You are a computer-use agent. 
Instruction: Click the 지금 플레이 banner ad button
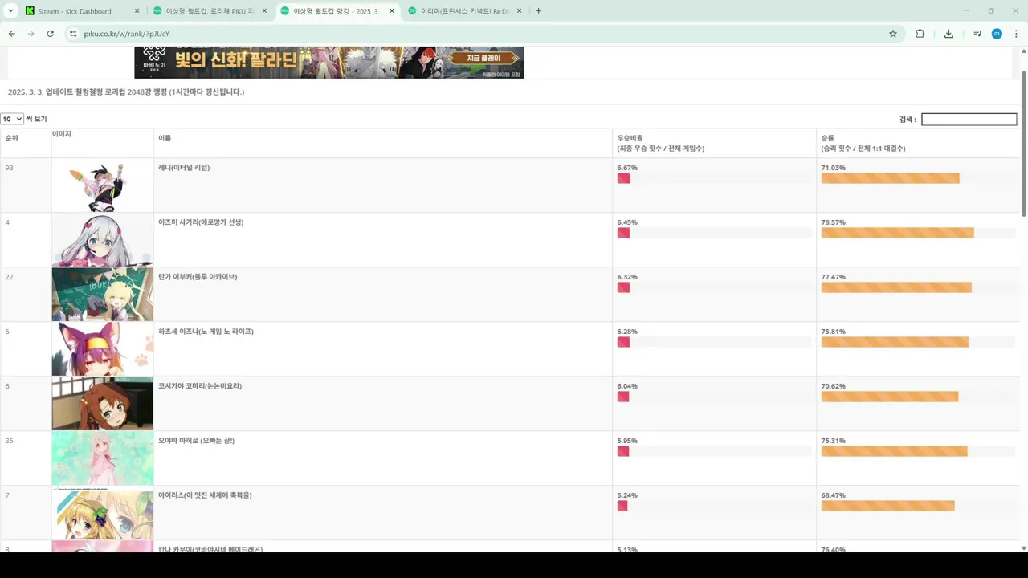(483, 59)
